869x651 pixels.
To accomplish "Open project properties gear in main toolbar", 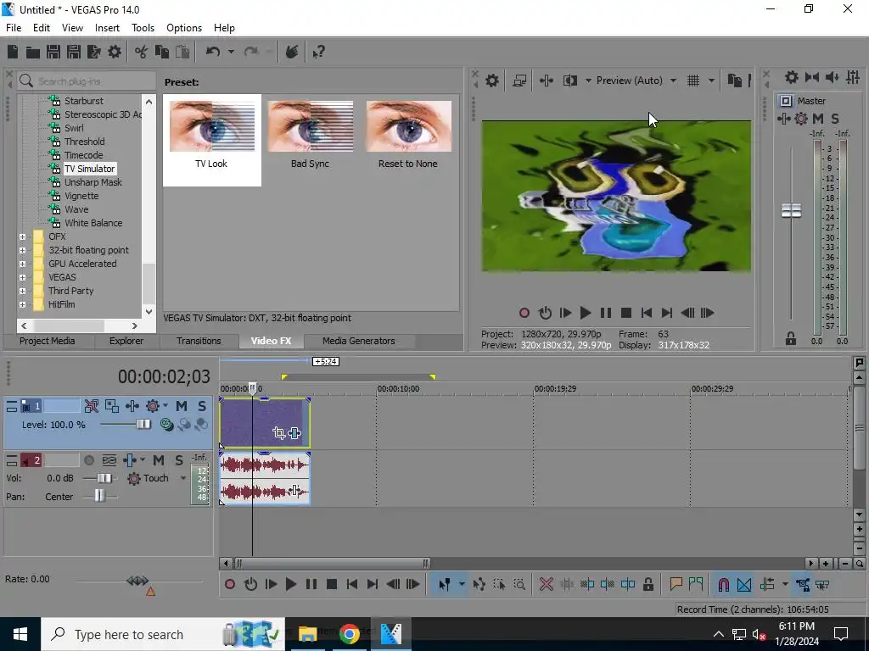I will click(115, 52).
